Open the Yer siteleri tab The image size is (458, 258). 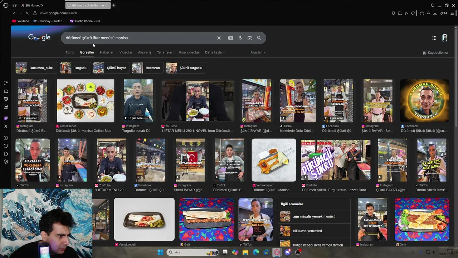click(x=165, y=52)
